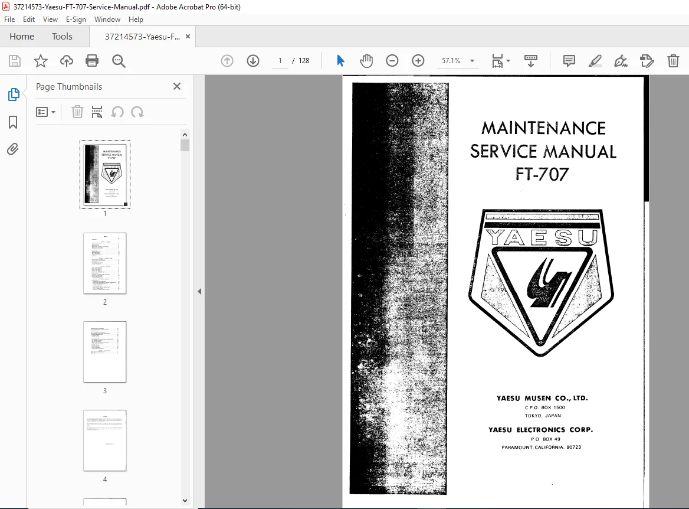
Task: Switch to the Home tab
Action: pyautogui.click(x=22, y=37)
